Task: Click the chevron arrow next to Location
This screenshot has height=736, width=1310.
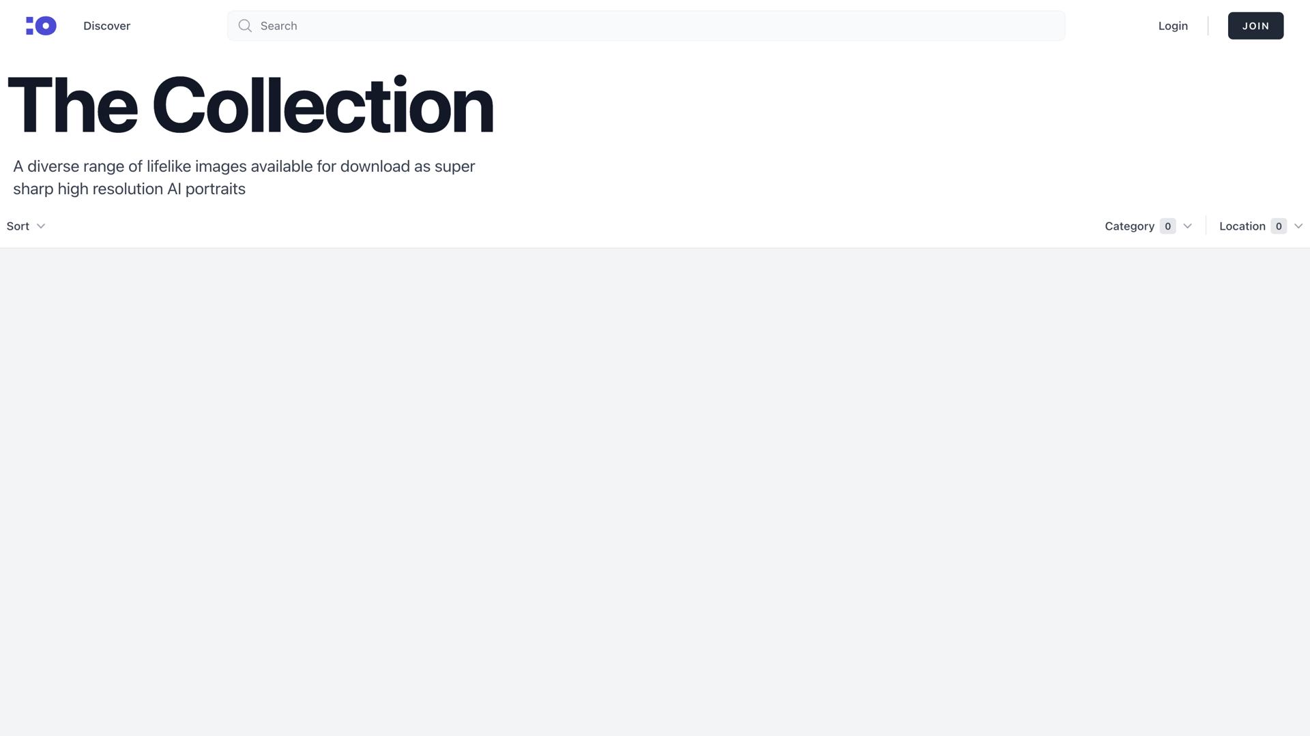Action: tap(1298, 226)
